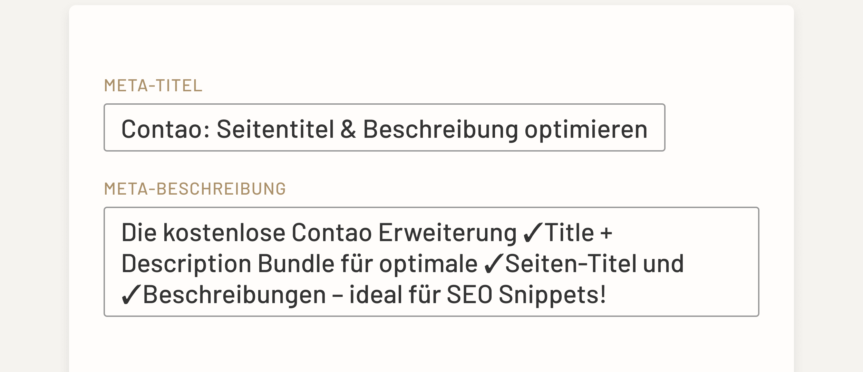Click the META-BESCHREIBUNG label
Viewport: 863px width, 372px height.
(195, 189)
